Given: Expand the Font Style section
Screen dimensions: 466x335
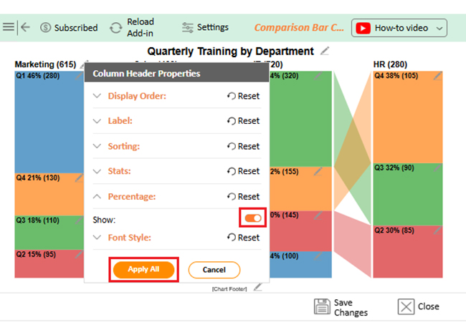Looking at the screenshot, I should pyautogui.click(x=98, y=238).
